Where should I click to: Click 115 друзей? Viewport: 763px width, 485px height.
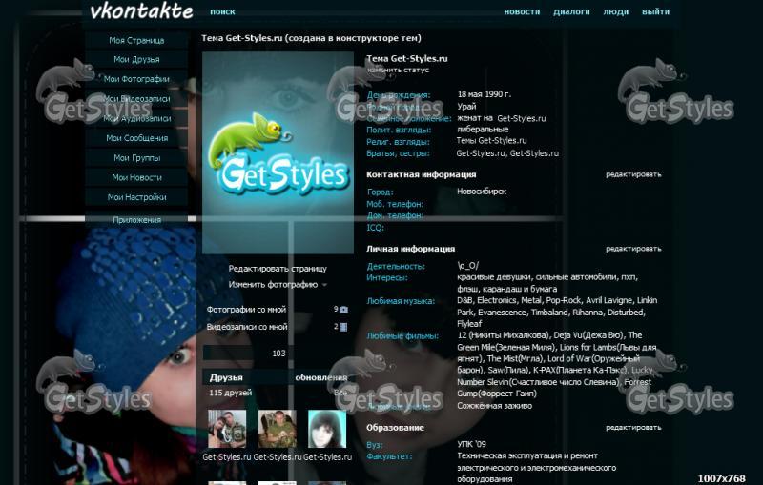(x=230, y=393)
